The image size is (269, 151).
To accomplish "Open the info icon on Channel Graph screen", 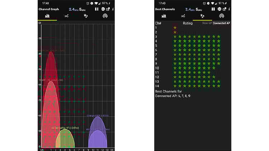I will (113, 9).
